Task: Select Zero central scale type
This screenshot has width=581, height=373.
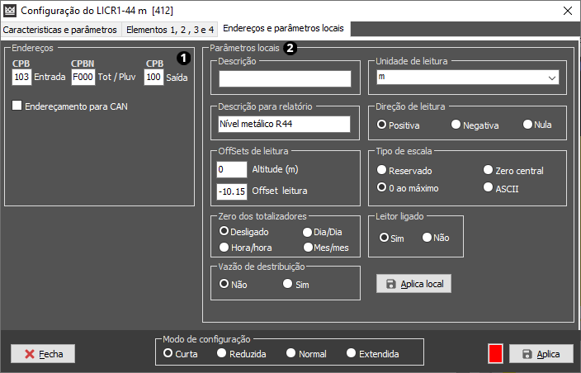Action: (x=488, y=171)
